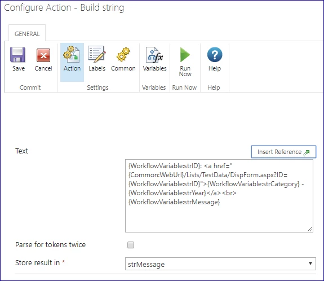Click the green Run Now arrow
The image size is (324, 281).
coord(185,55)
